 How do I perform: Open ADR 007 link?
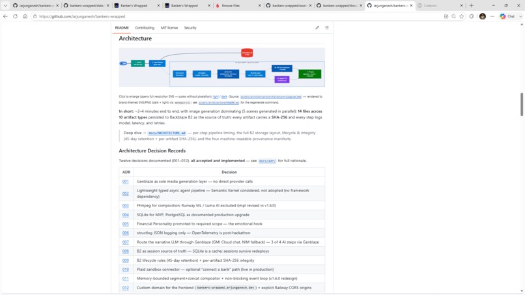coord(126,242)
